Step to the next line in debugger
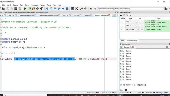The image size is (170, 96). point(51,9)
